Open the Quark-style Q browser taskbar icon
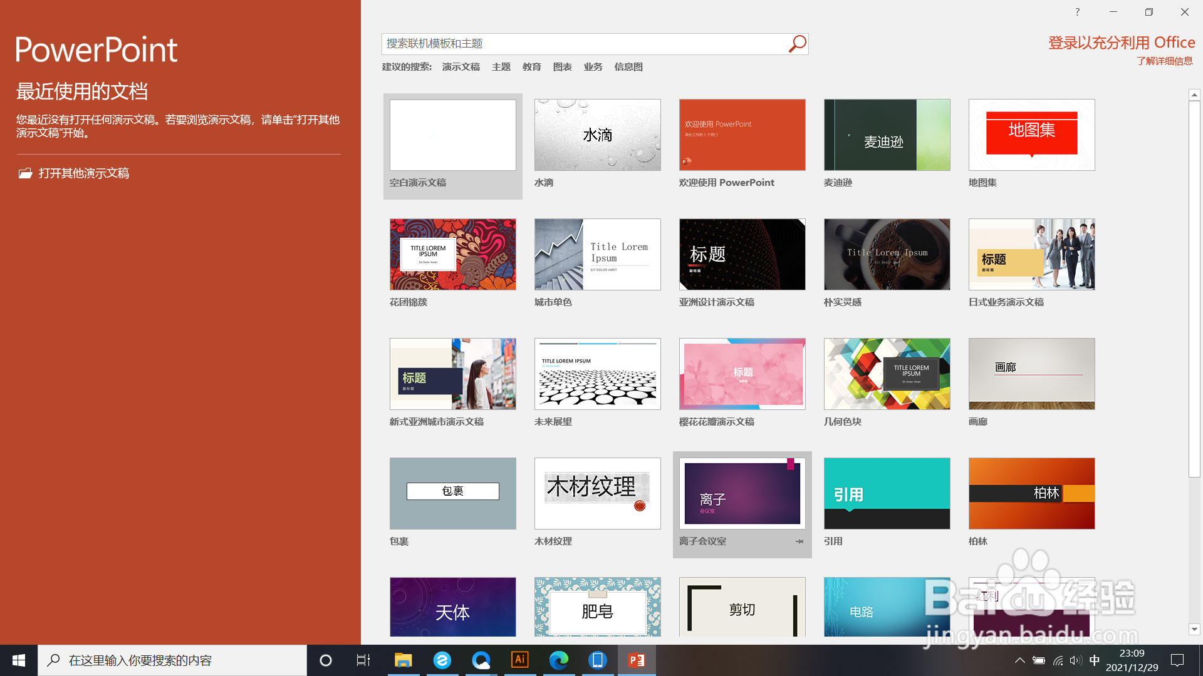1203x676 pixels. (x=481, y=660)
